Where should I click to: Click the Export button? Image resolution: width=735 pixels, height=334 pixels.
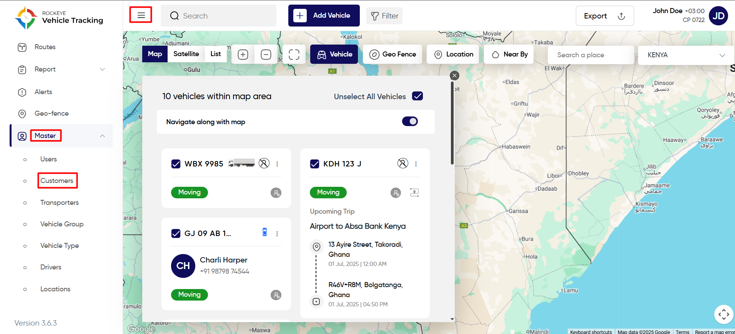coord(605,16)
